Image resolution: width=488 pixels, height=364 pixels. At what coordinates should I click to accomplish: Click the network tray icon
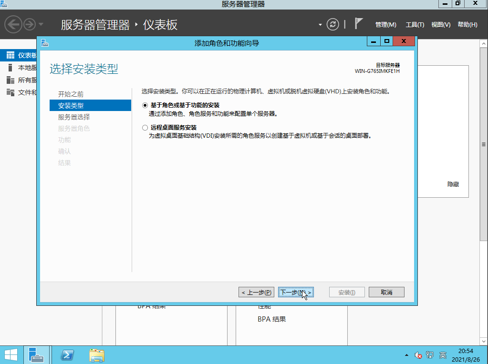click(430, 355)
